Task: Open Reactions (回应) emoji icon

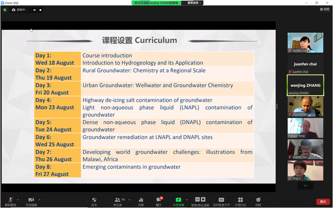Action: [x=258, y=201]
